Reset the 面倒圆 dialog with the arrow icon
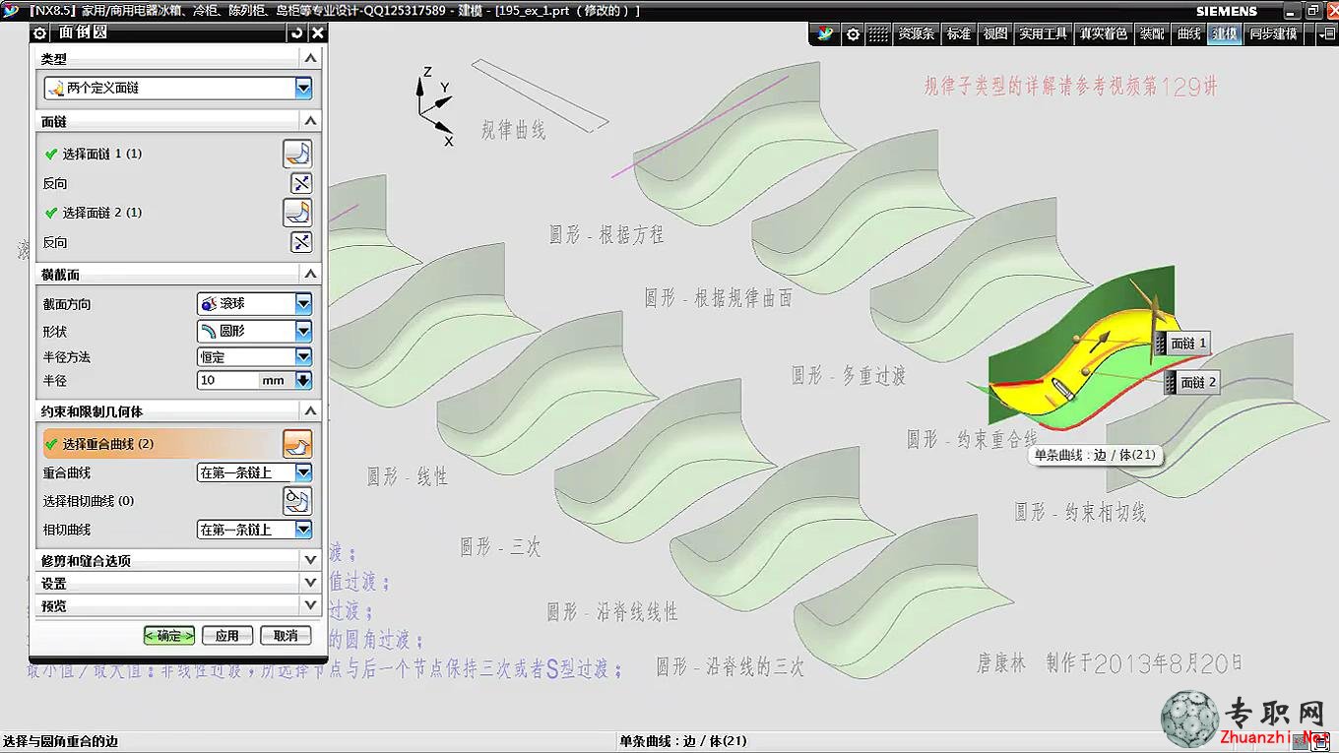 pyautogui.click(x=297, y=32)
